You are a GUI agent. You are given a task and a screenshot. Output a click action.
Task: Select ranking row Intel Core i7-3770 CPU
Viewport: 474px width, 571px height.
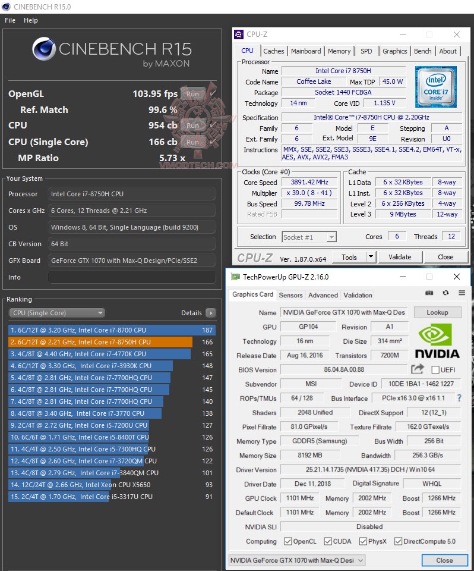pos(112,413)
